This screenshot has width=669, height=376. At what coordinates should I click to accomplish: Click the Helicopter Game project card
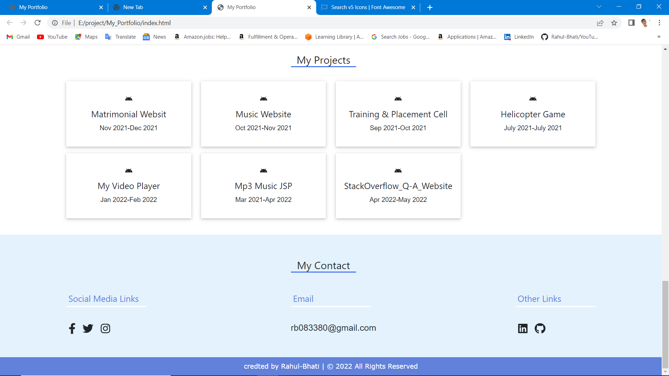(532, 114)
